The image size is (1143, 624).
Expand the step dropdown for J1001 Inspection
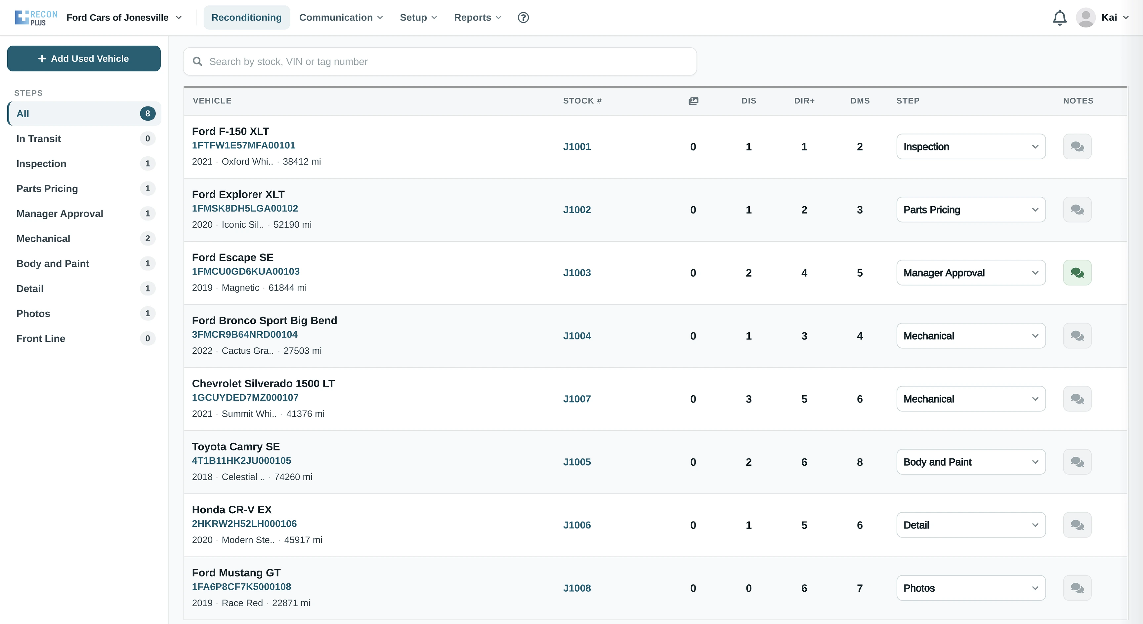[x=971, y=146]
